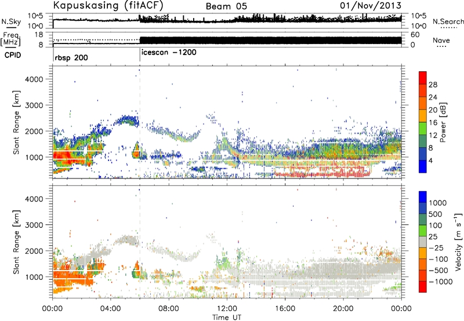The image size is (464, 321).
Task: Select the 'rbsp 200' control program marker
Action: [71, 57]
